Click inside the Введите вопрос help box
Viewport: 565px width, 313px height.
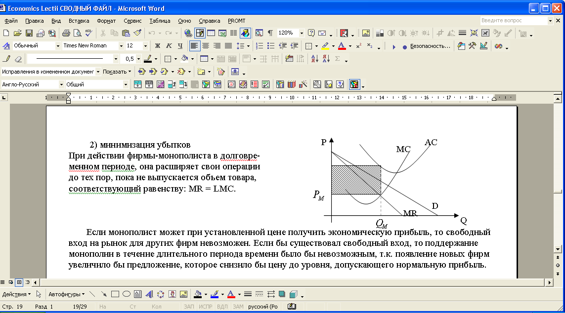pyautogui.click(x=514, y=21)
